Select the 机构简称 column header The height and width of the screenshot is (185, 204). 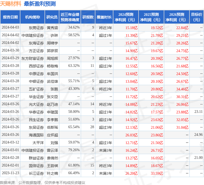click(33, 17)
